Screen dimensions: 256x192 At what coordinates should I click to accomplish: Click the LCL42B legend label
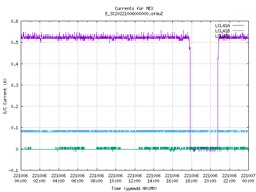coord(222,36)
